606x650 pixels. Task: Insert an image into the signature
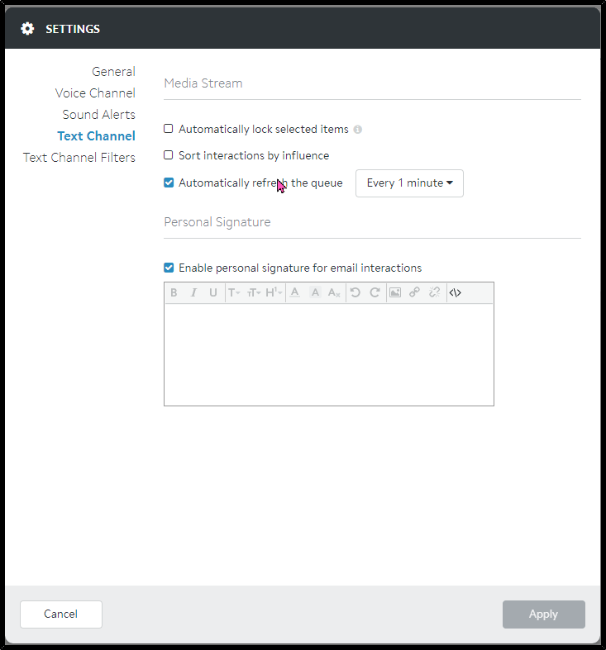(x=395, y=292)
